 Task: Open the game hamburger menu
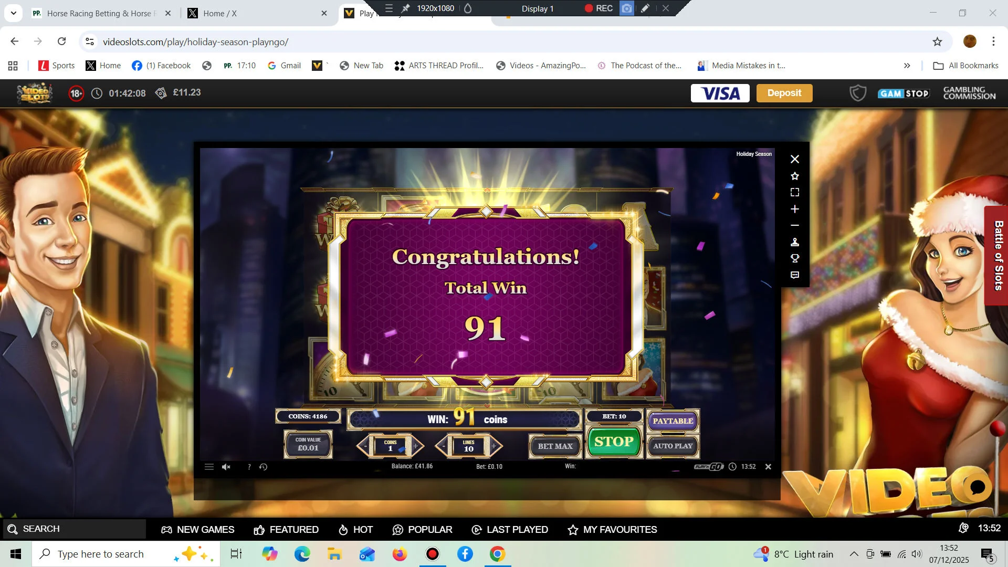coord(209,467)
